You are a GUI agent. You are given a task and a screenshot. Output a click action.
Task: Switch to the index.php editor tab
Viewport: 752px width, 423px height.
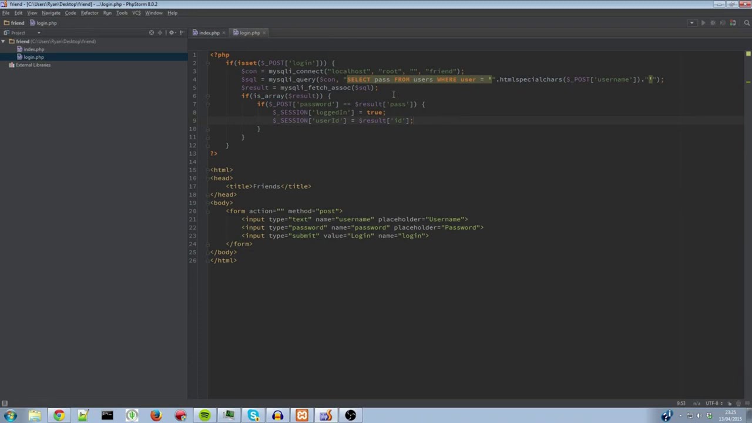[x=209, y=33]
